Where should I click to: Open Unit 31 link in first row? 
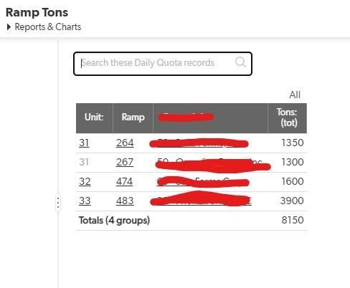[84, 143]
